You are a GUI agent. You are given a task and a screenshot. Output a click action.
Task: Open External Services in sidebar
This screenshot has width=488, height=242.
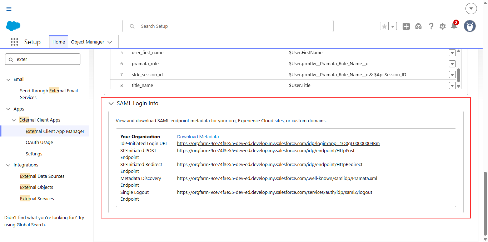coord(37,199)
